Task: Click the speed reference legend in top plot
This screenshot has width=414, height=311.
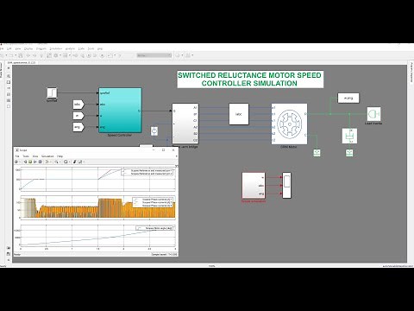Action: [147, 172]
